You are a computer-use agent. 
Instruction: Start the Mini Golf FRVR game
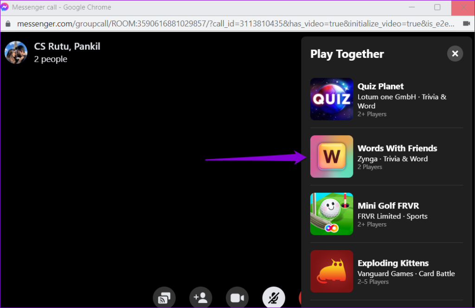click(x=331, y=214)
